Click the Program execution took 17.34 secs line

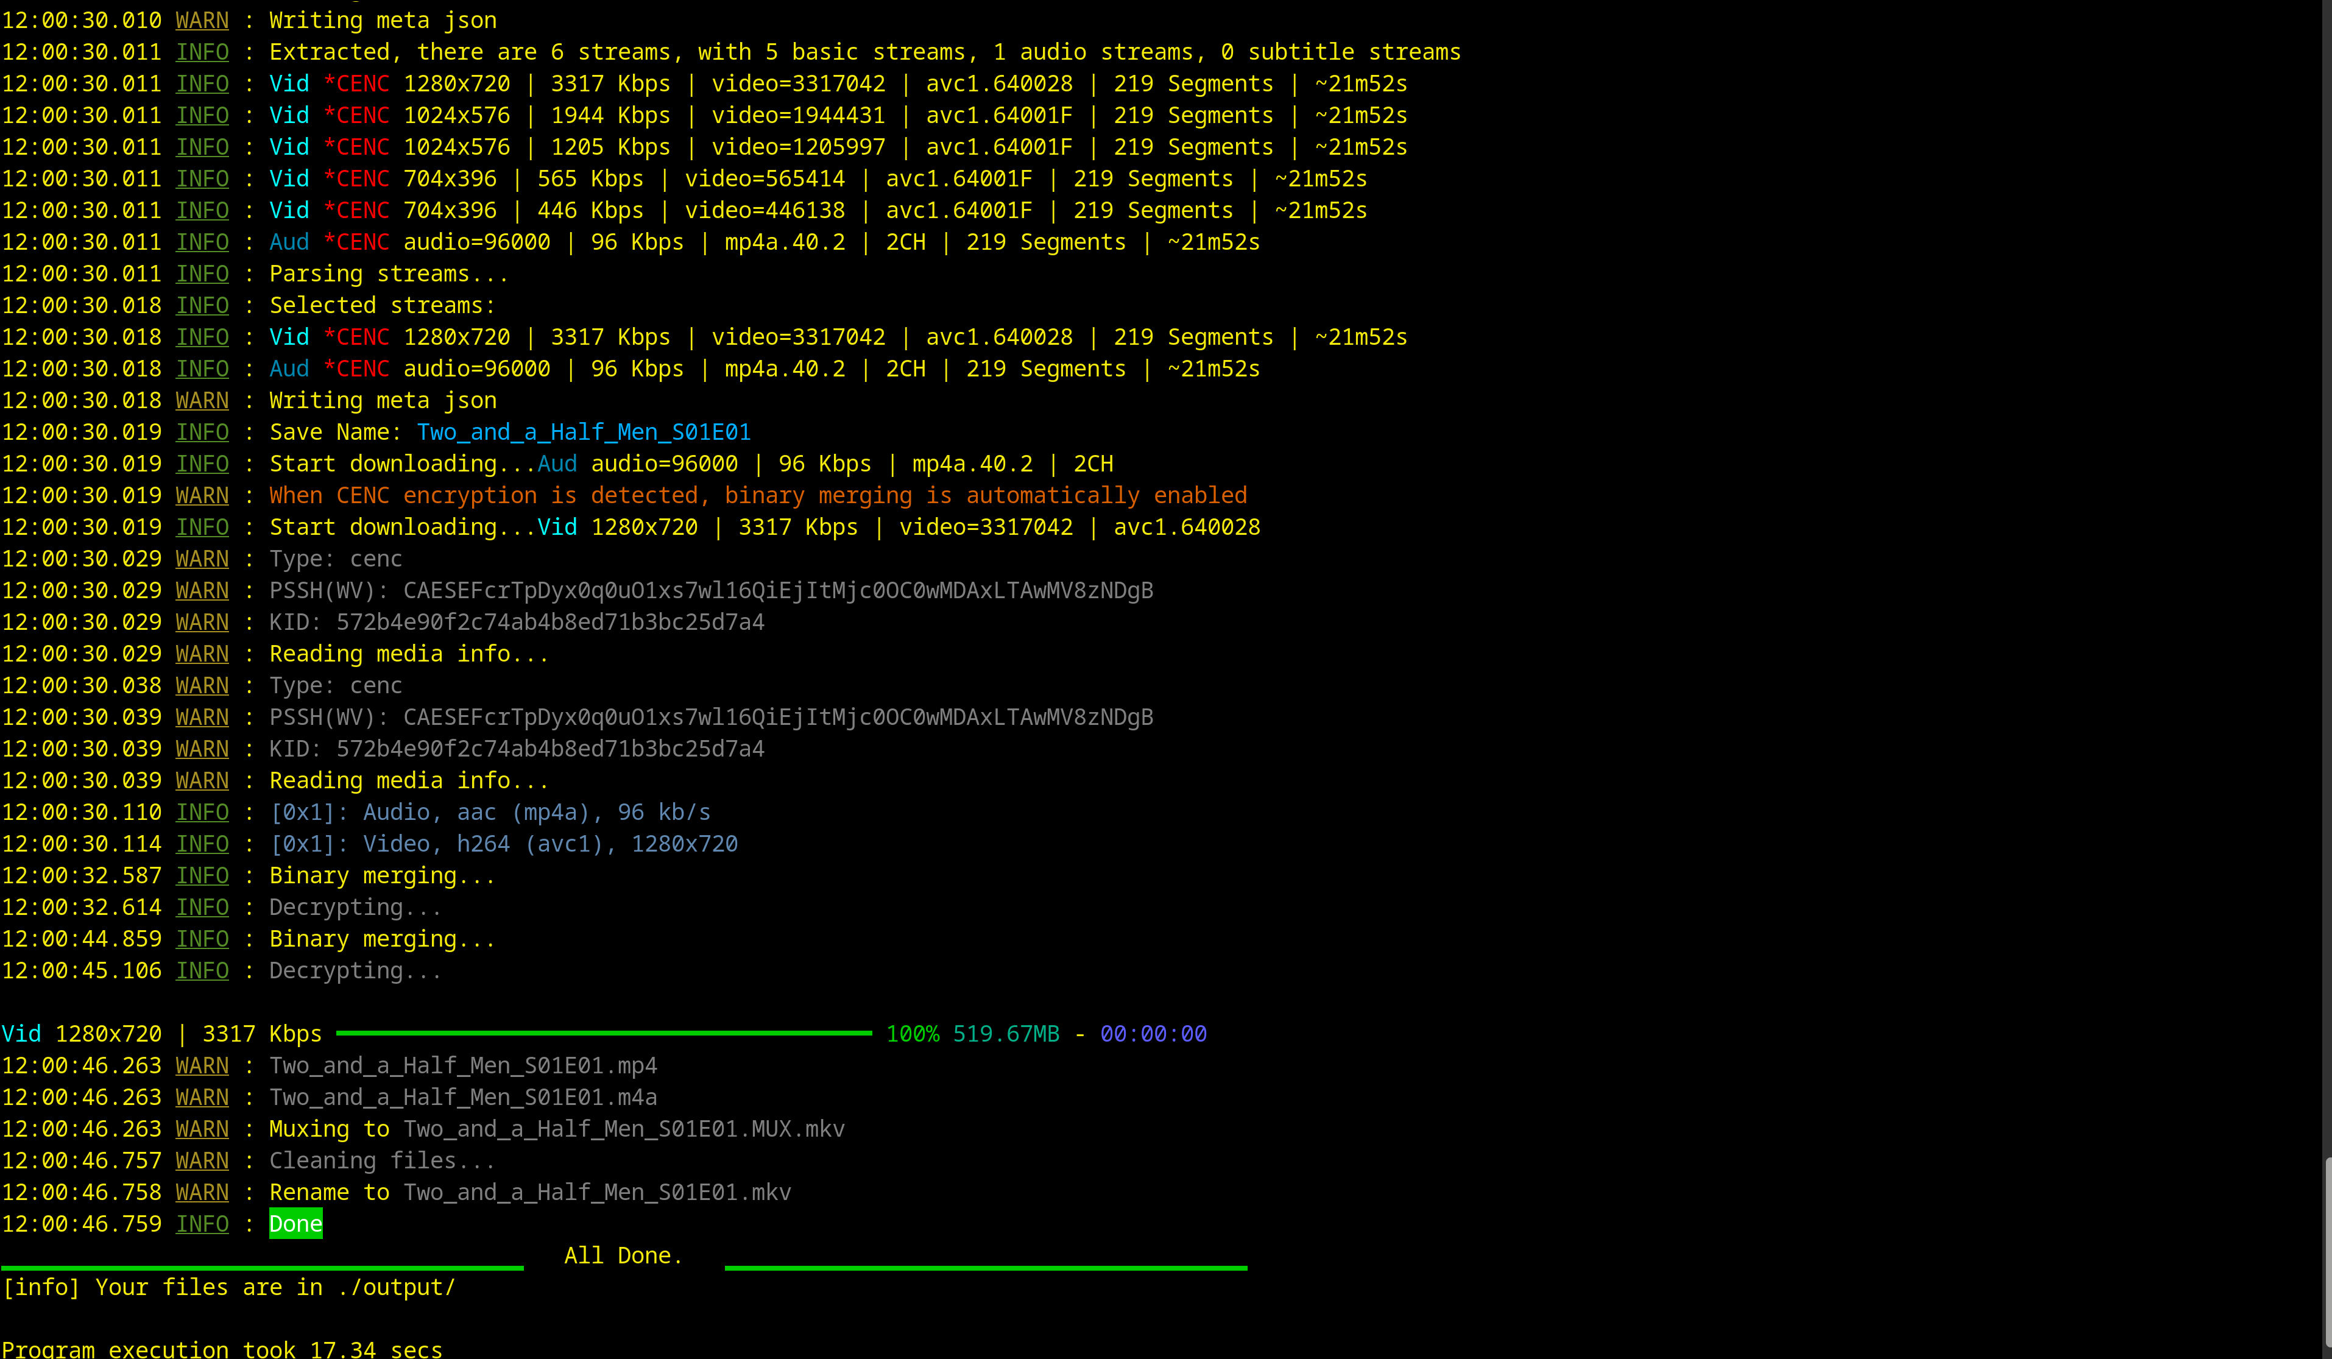click(x=222, y=1349)
